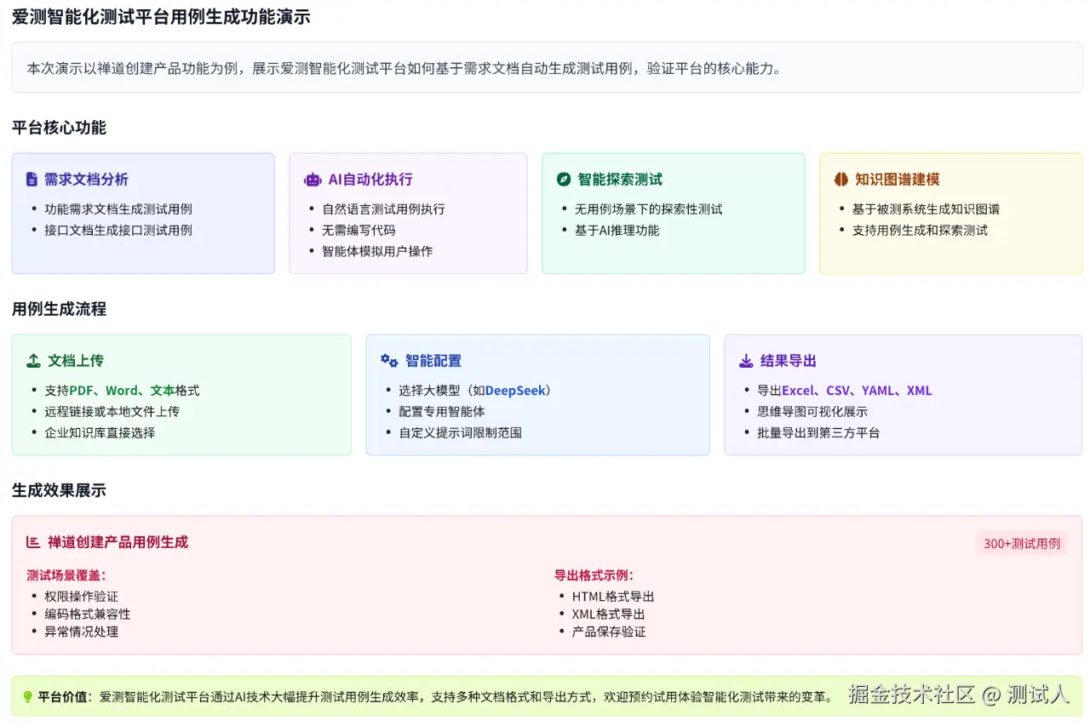This screenshot has height=726, width=1090.
Task: Click the document icon beside 需求文档分析
Action: 32,180
